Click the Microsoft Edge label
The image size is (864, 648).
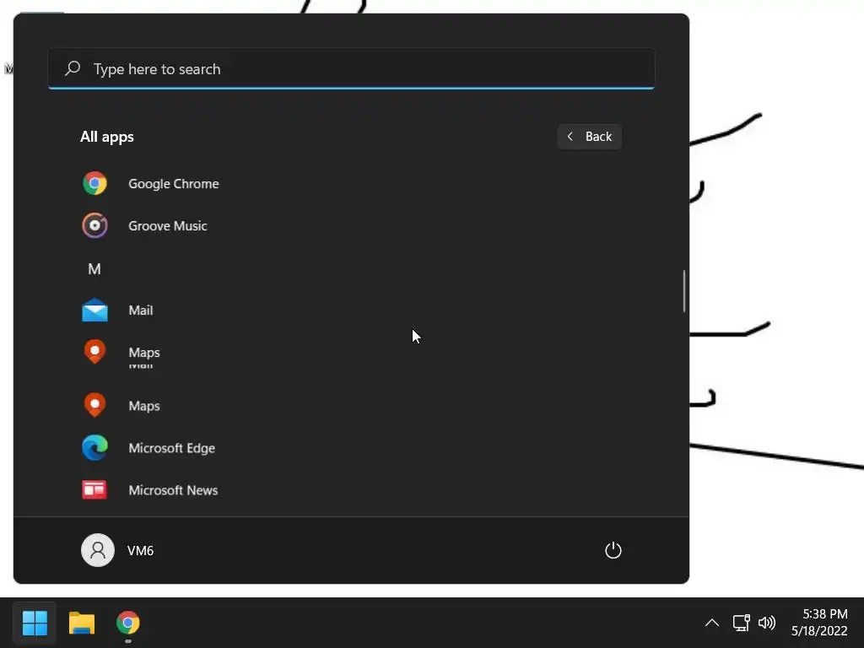pos(171,448)
